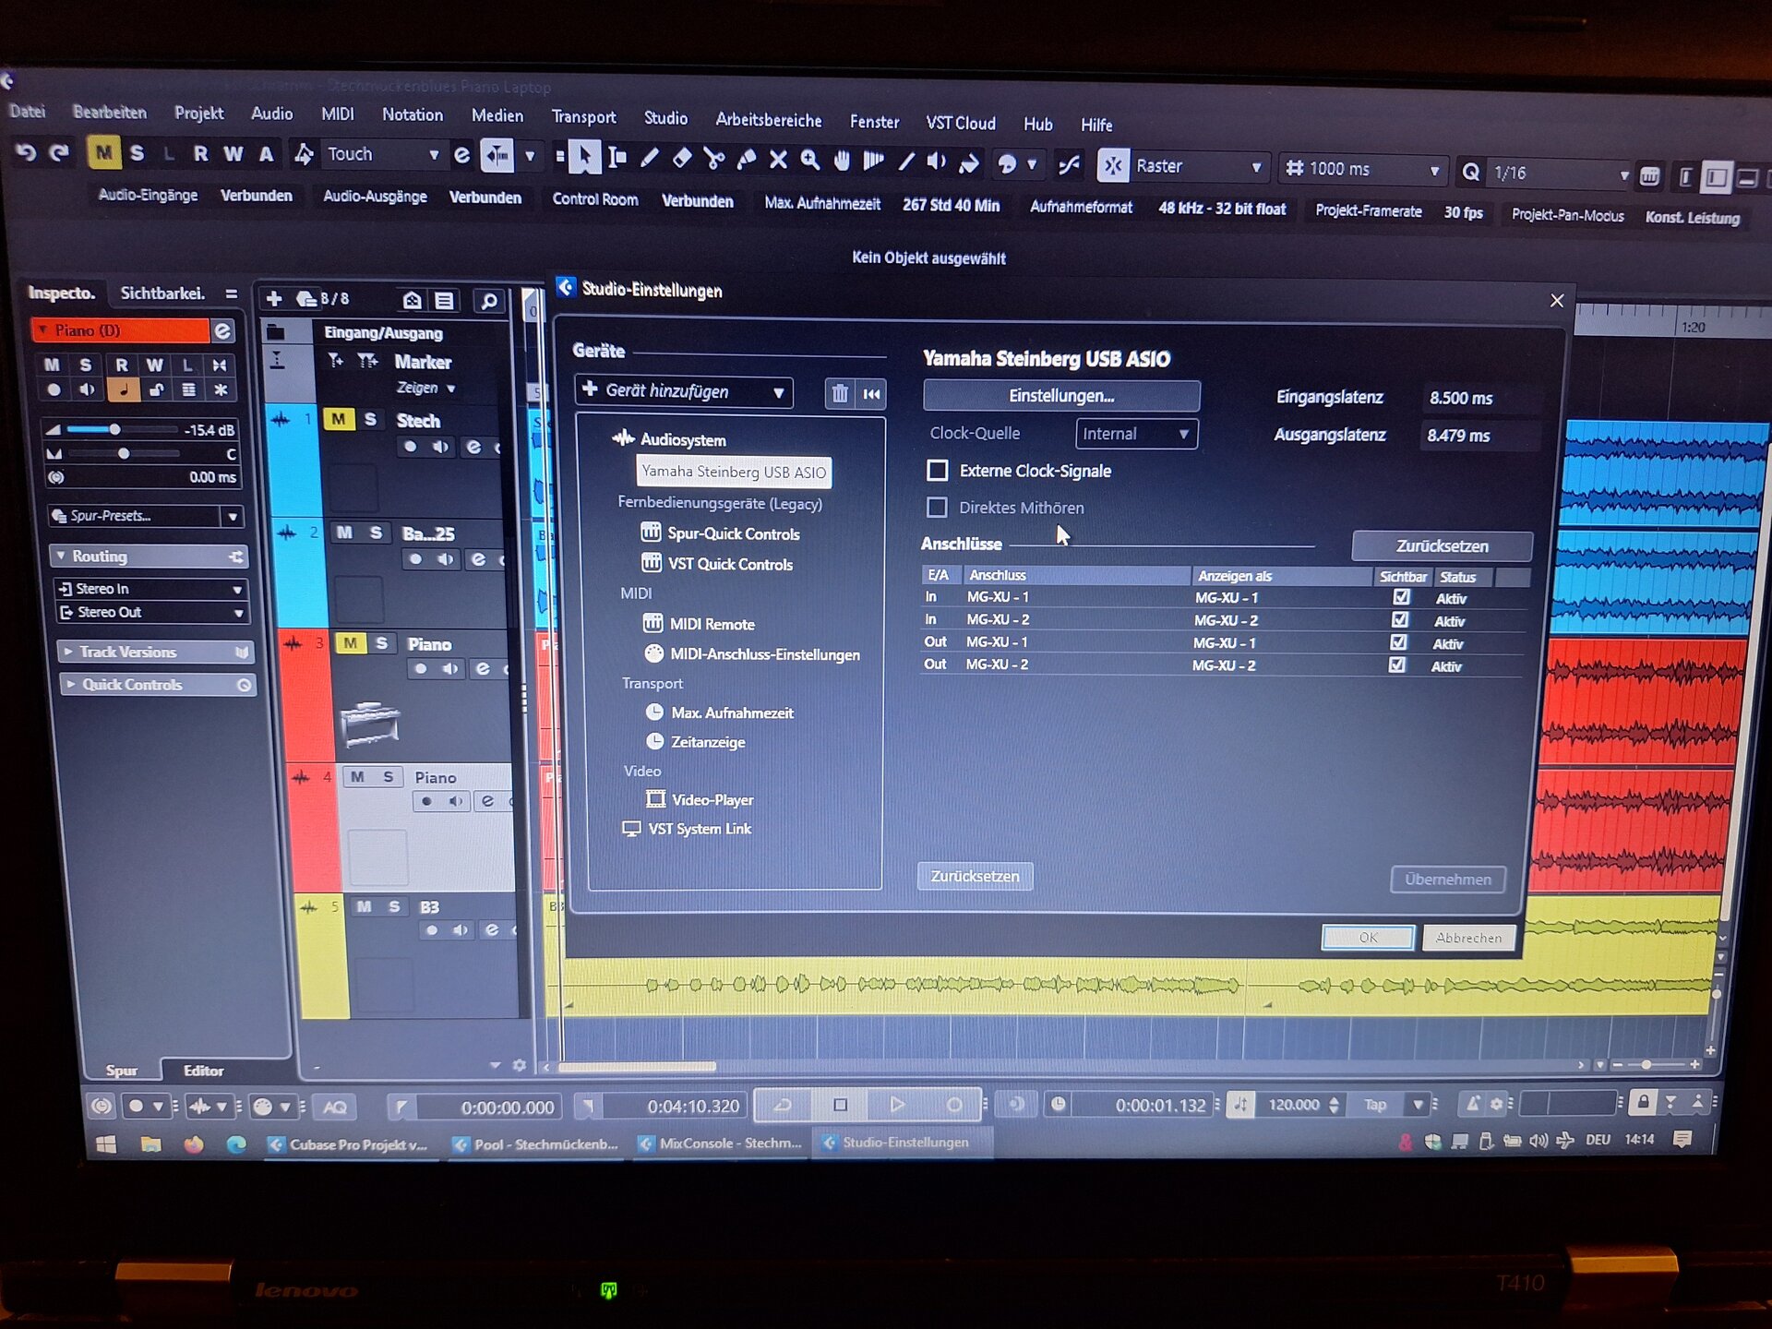Screen dimensions: 1772x1329
Task: Click the trash icon in Geräte panel
Action: [x=839, y=394]
